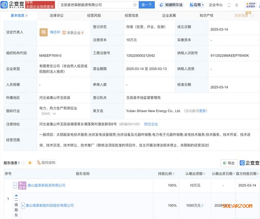
Task: Open 股权结构 equity structure view
Action: pyautogui.click(x=46, y=163)
